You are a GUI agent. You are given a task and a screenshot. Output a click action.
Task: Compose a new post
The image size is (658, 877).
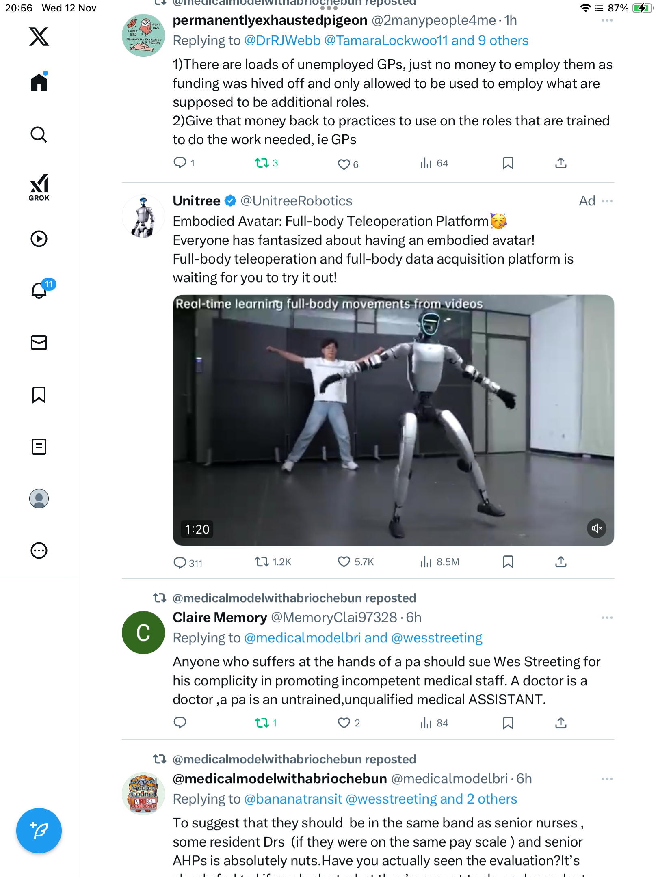(x=39, y=831)
